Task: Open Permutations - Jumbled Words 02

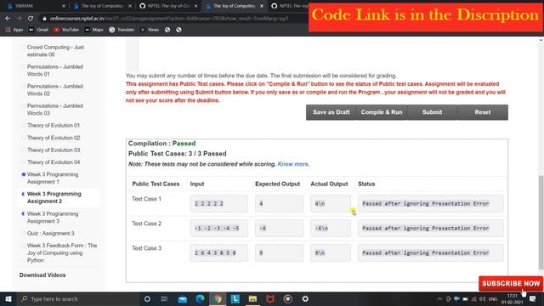Action: pyautogui.click(x=54, y=89)
